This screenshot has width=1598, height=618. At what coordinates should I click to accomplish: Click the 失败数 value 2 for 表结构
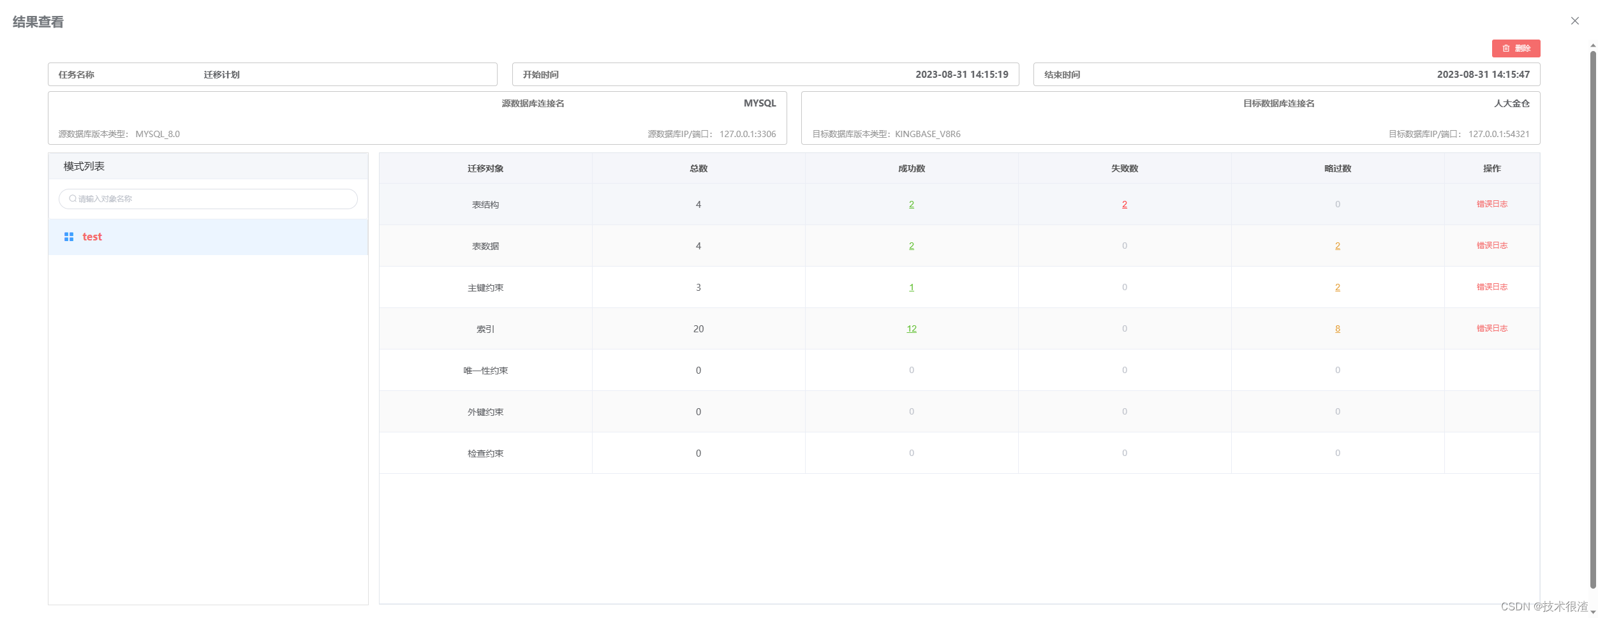coord(1125,205)
